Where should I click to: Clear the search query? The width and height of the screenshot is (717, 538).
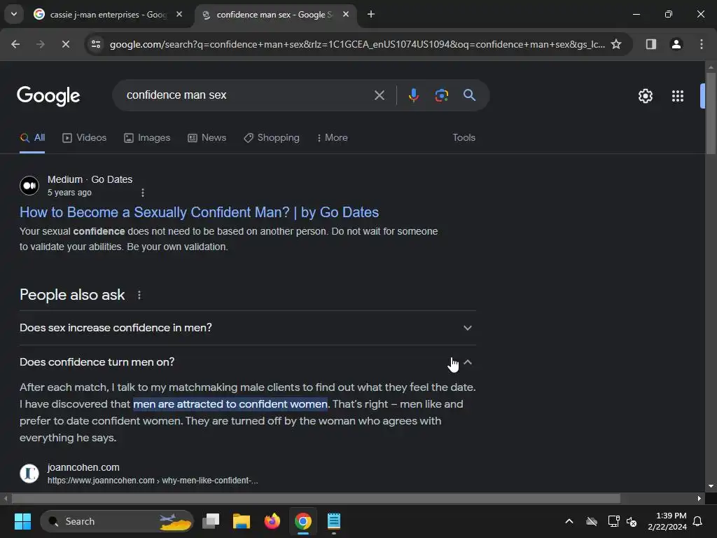(379, 95)
